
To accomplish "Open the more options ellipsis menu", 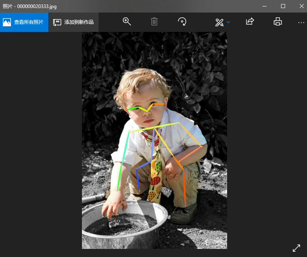I will tap(301, 23).
